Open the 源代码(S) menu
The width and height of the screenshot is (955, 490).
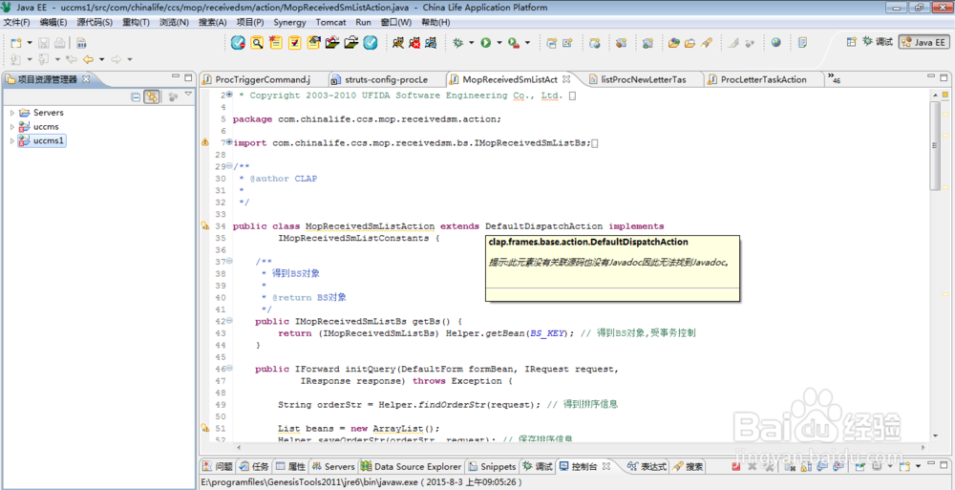(95, 22)
